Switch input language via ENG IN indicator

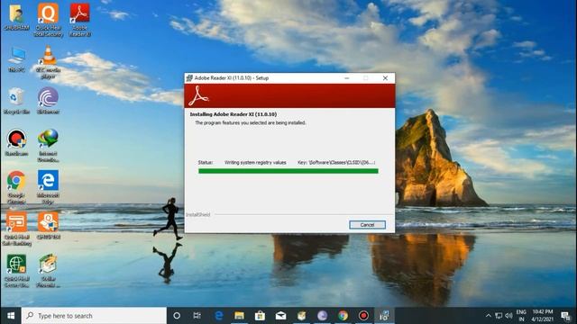tap(521, 316)
